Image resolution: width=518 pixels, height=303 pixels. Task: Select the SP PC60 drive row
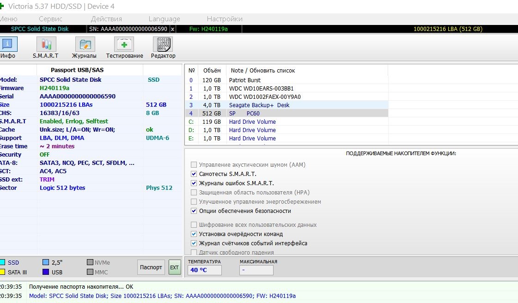click(286, 113)
